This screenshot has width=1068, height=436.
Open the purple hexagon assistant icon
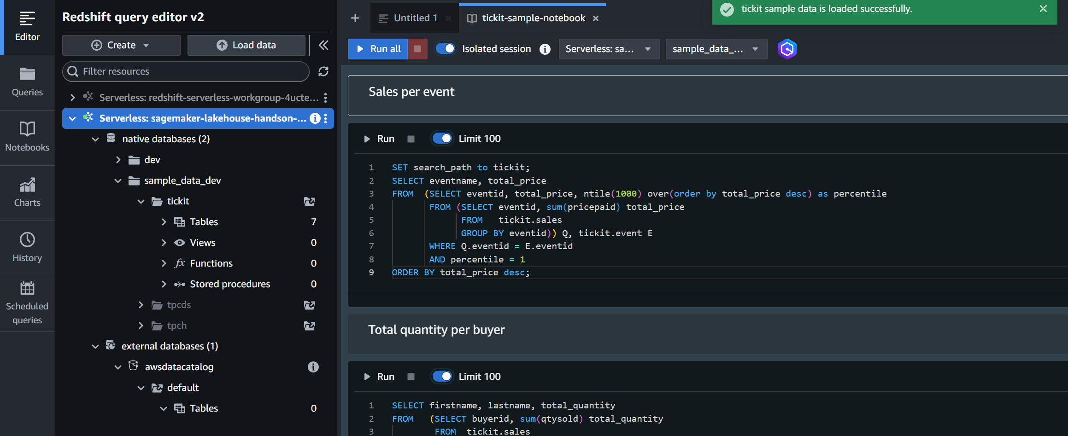pyautogui.click(x=787, y=49)
